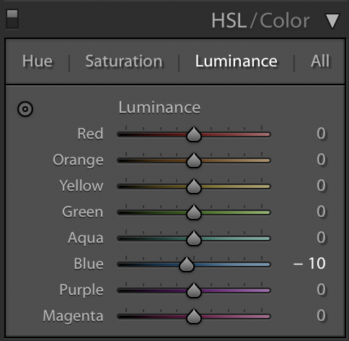This screenshot has width=349, height=341.
Task: Click the Red luminance slider handle
Action: [x=194, y=134]
